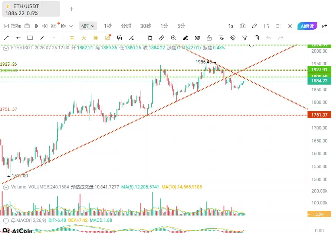Click the orange edit note icon with dot

(x=108, y=37)
